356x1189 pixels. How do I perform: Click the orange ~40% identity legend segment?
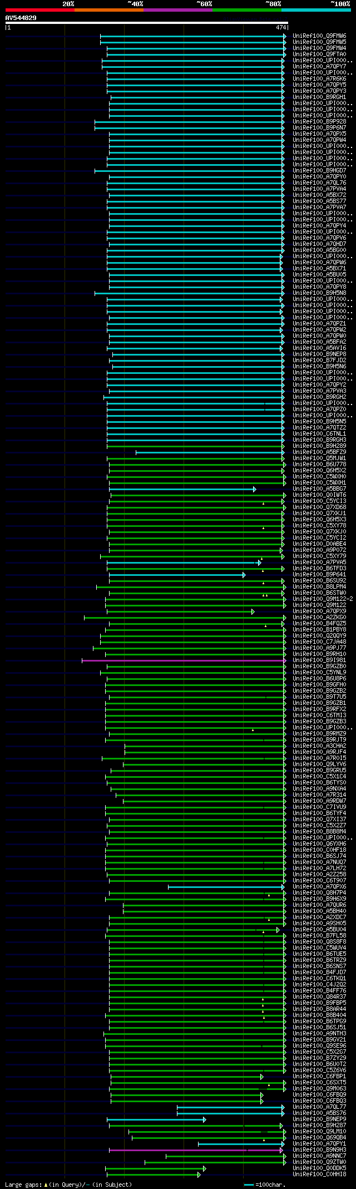[x=108, y=10]
